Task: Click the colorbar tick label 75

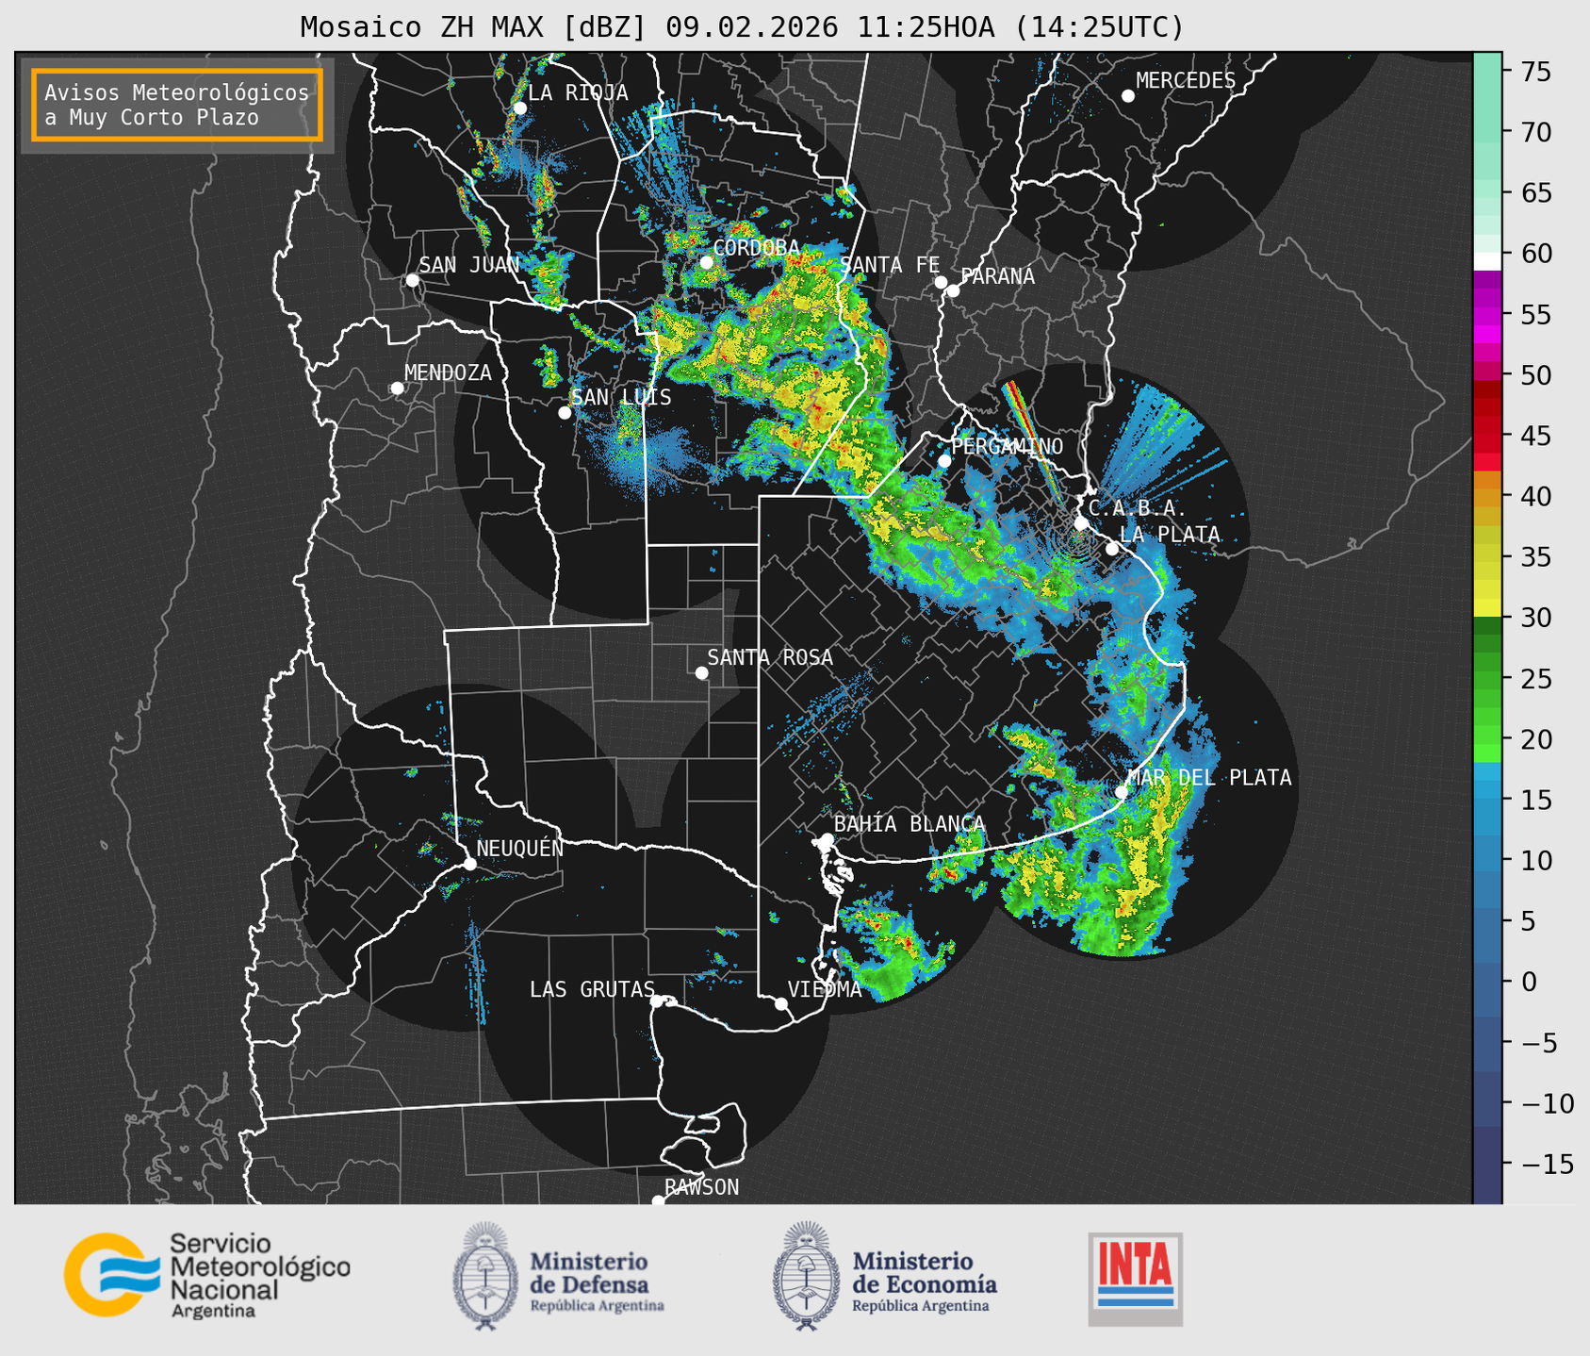Action: 1536,73
